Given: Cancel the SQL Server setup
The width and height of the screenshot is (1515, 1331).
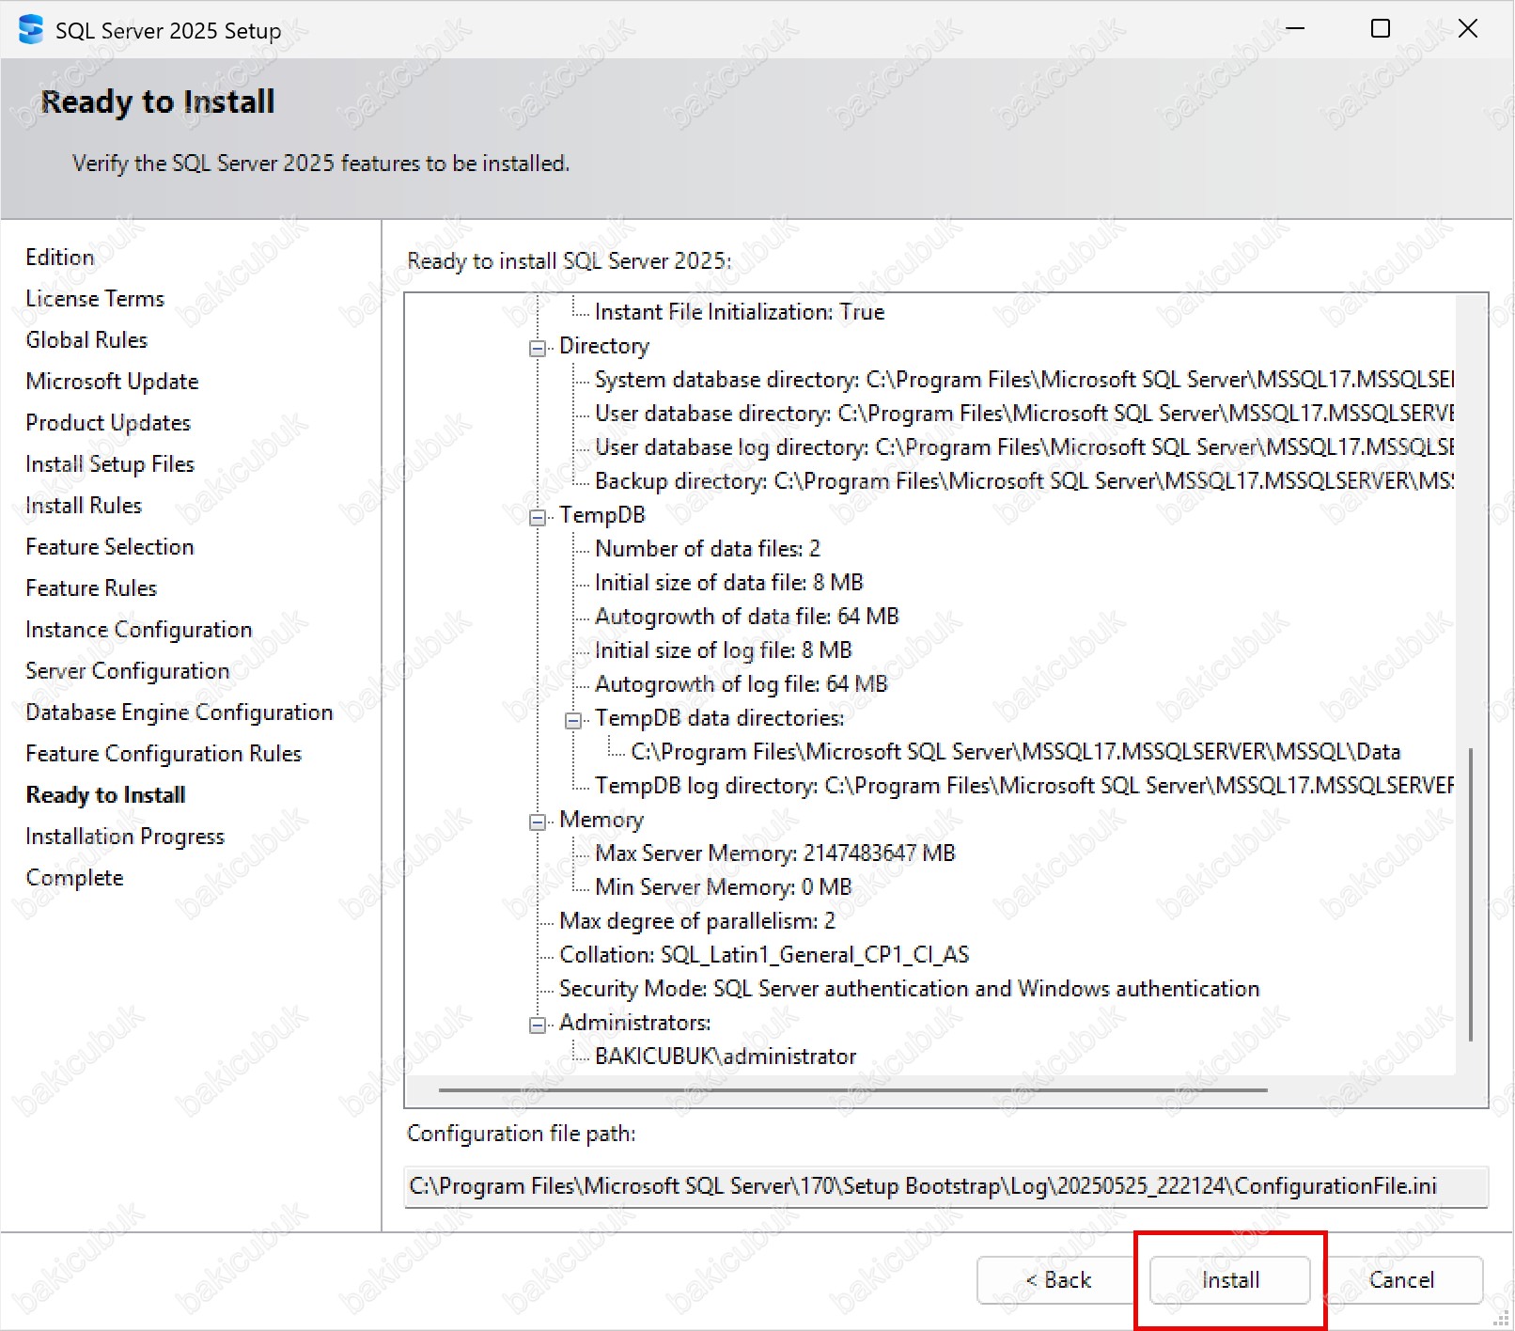Looking at the screenshot, I should click(1402, 1279).
